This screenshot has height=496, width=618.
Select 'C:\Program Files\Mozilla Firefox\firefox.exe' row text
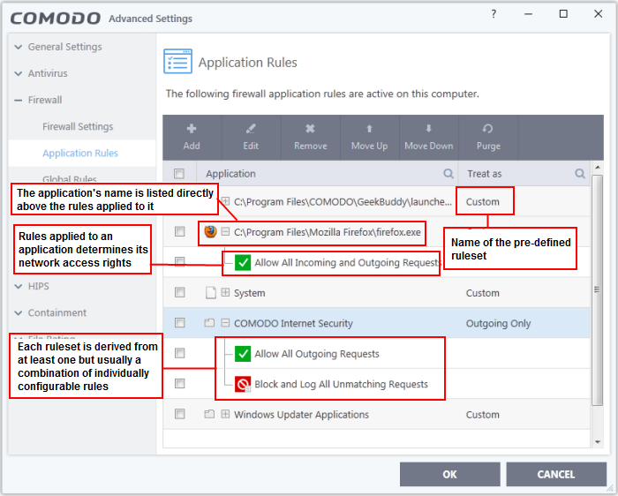(x=328, y=232)
